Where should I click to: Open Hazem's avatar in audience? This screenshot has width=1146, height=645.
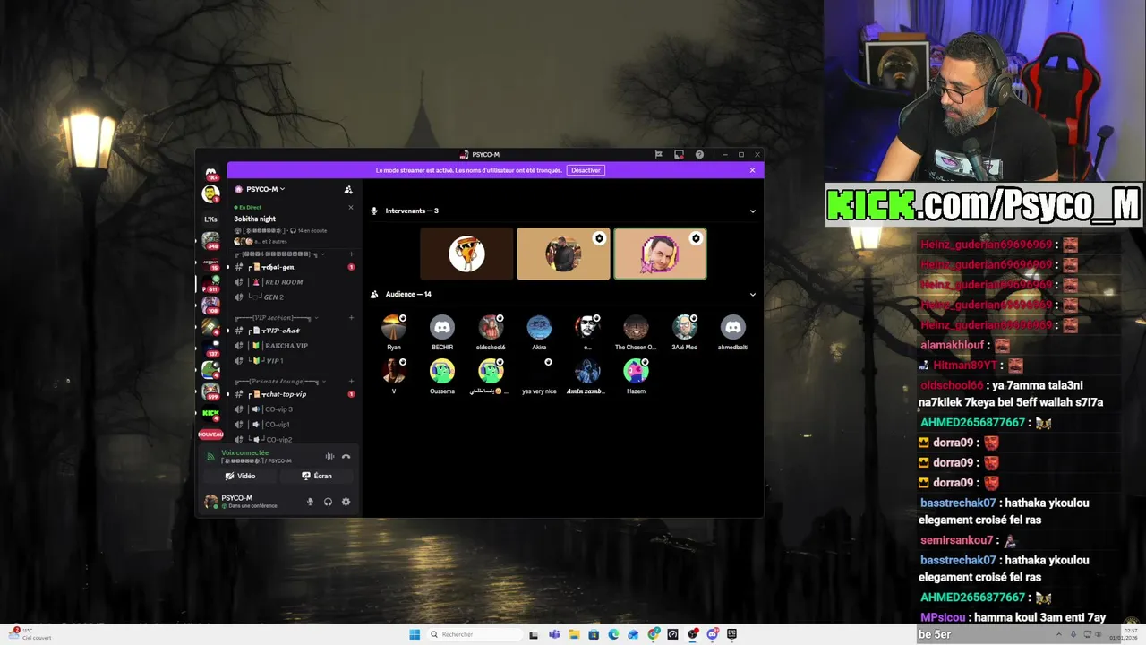(636, 371)
